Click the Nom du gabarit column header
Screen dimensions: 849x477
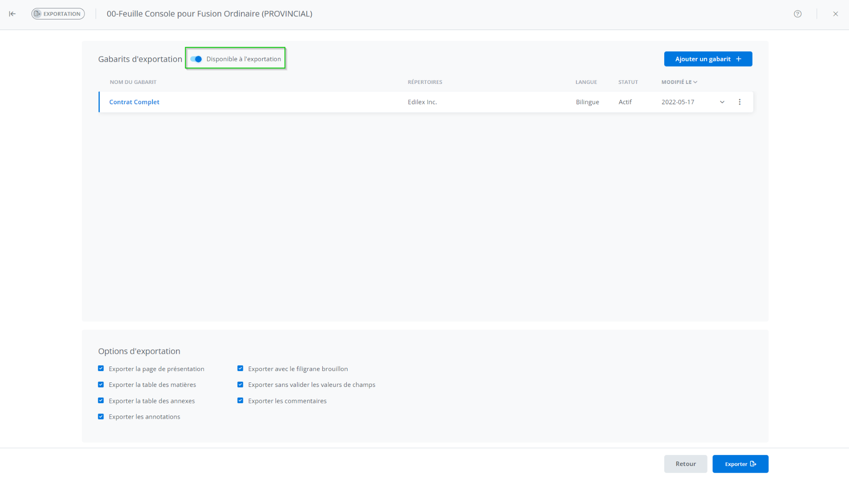pos(133,82)
